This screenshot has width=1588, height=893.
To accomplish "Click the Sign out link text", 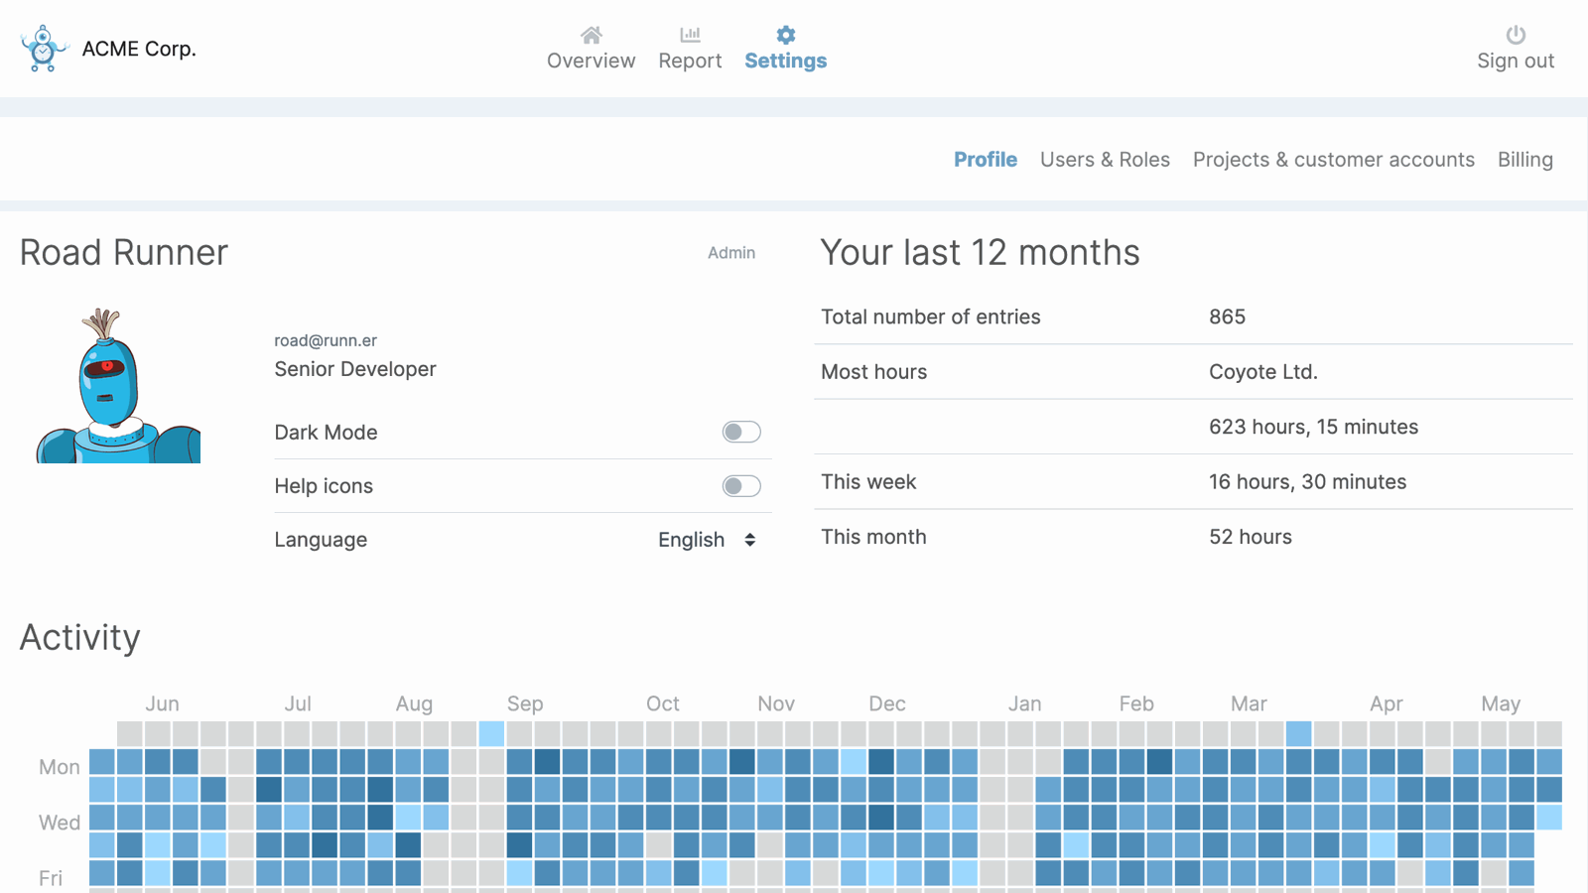I will pyautogui.click(x=1516, y=61).
